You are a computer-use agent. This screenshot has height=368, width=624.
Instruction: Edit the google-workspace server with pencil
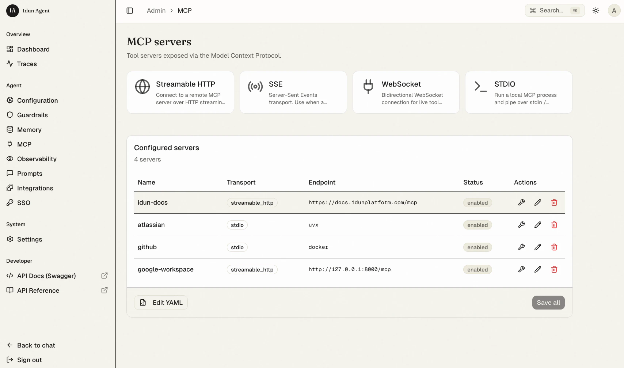pyautogui.click(x=538, y=269)
